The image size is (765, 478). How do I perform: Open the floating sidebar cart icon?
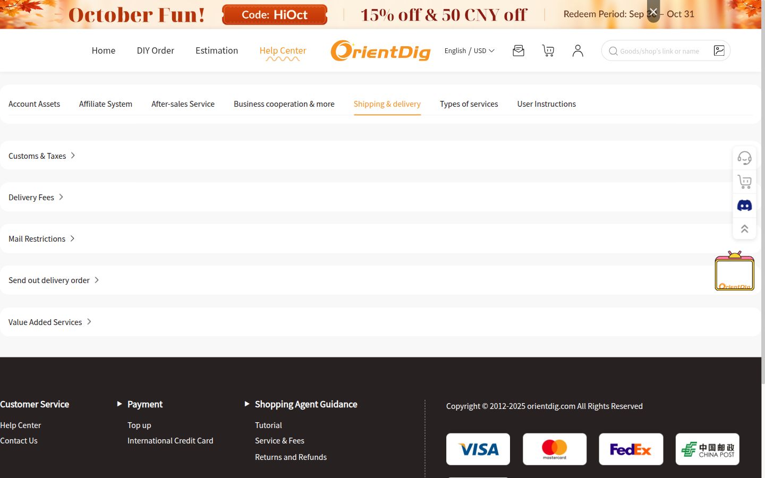click(744, 182)
